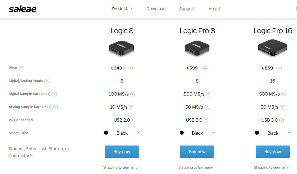Click the Logic 8 heading
297x174 pixels.
pos(122,31)
